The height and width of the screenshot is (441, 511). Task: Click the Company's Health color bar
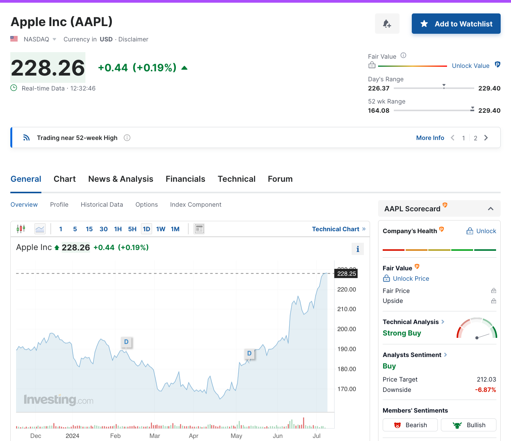tap(439, 250)
